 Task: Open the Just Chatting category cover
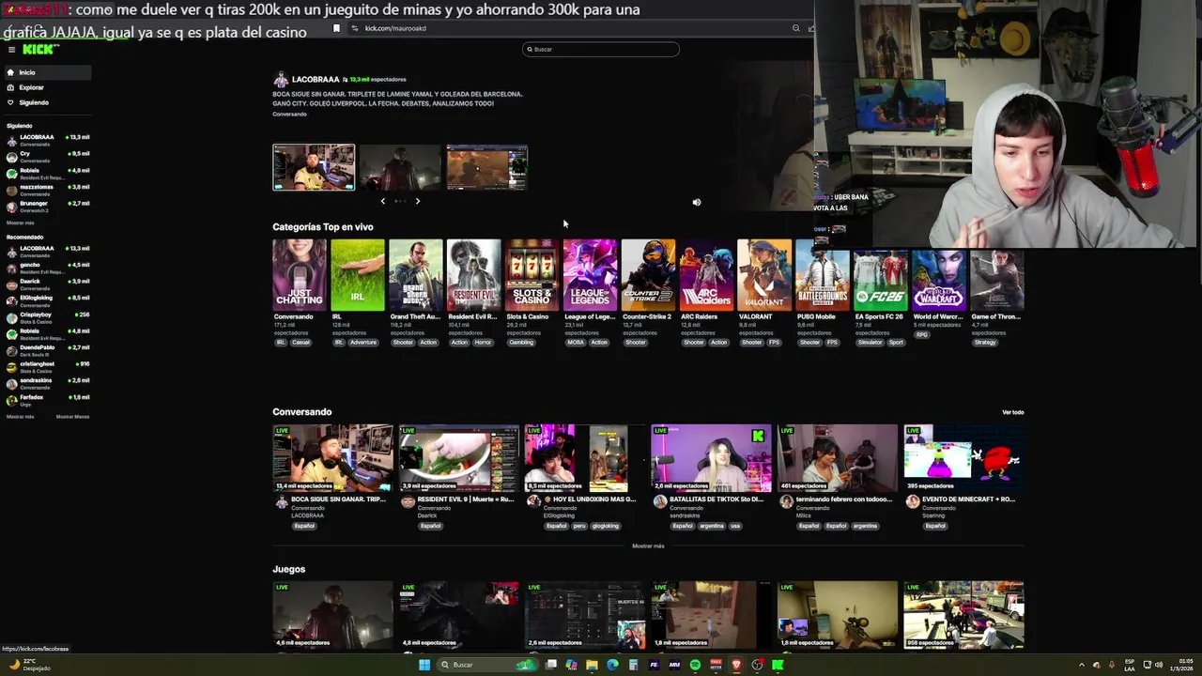point(300,274)
